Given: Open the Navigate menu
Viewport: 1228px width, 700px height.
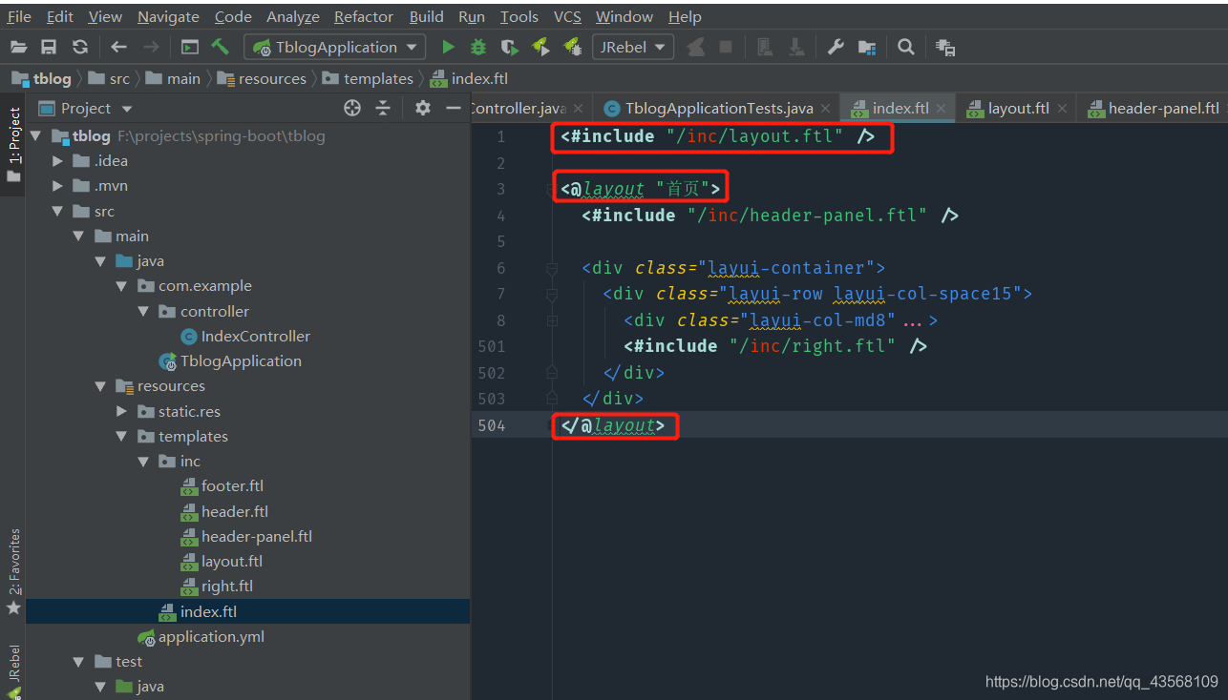Looking at the screenshot, I should coord(168,16).
